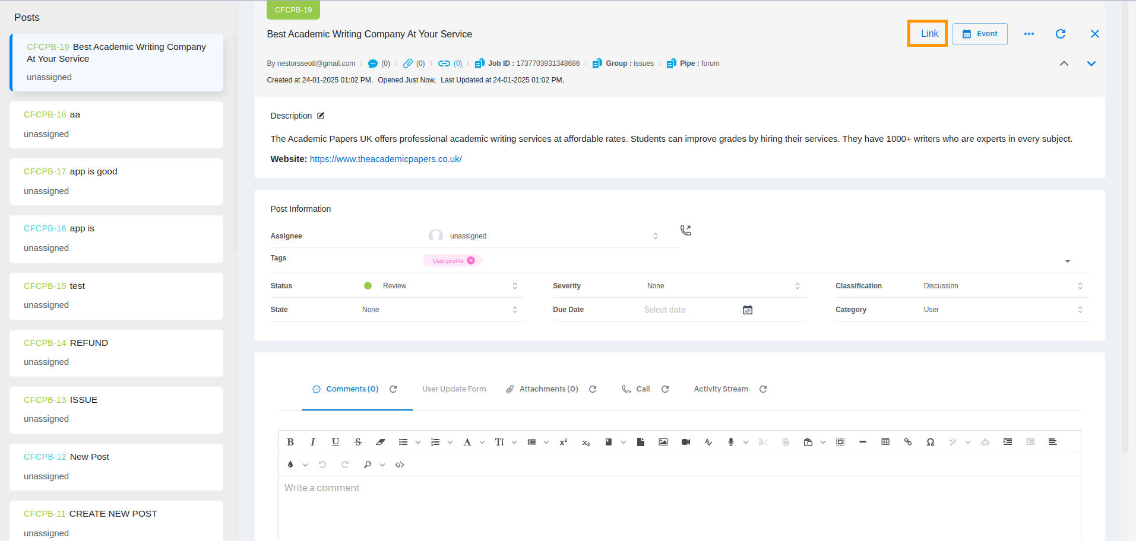Click the refresh icon in post header
1136x541 pixels.
point(1061,34)
